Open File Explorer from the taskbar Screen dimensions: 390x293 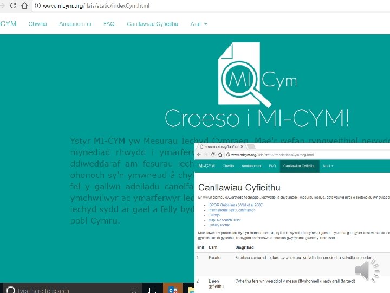pyautogui.click(x=191, y=290)
